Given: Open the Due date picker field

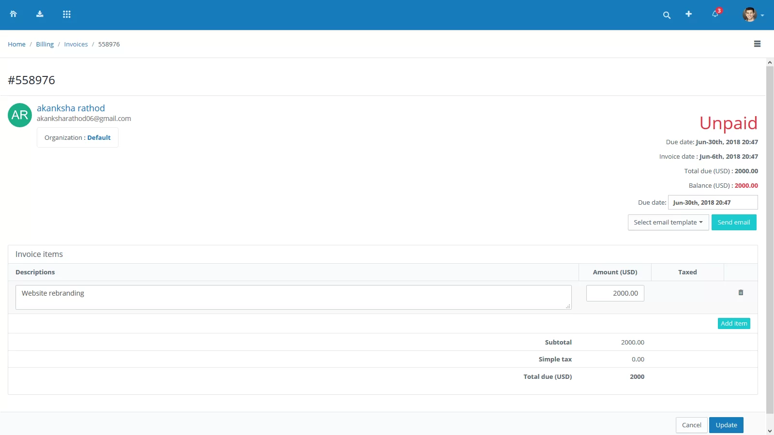Looking at the screenshot, I should pos(713,203).
